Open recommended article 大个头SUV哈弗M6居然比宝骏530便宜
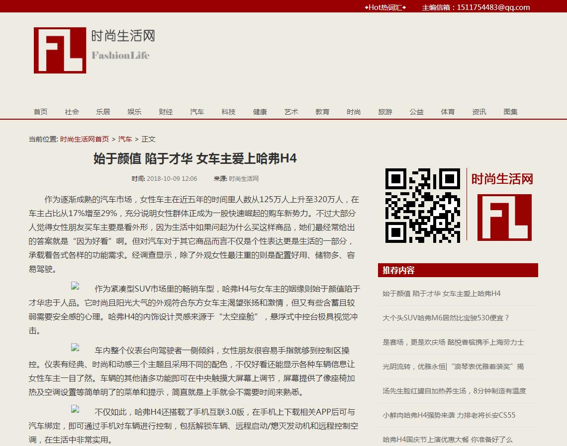This screenshot has height=446, width=567. point(446,318)
